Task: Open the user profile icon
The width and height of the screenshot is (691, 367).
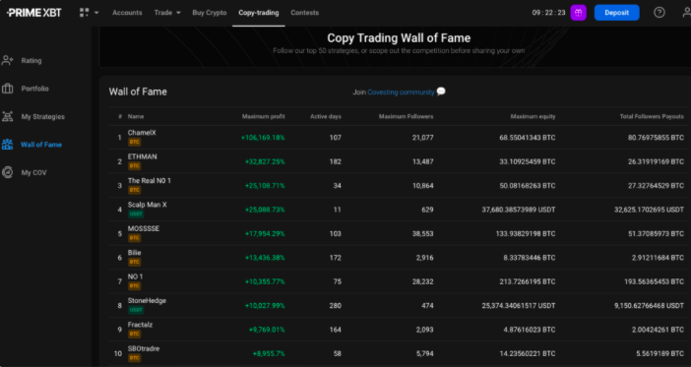Action: coord(687,13)
